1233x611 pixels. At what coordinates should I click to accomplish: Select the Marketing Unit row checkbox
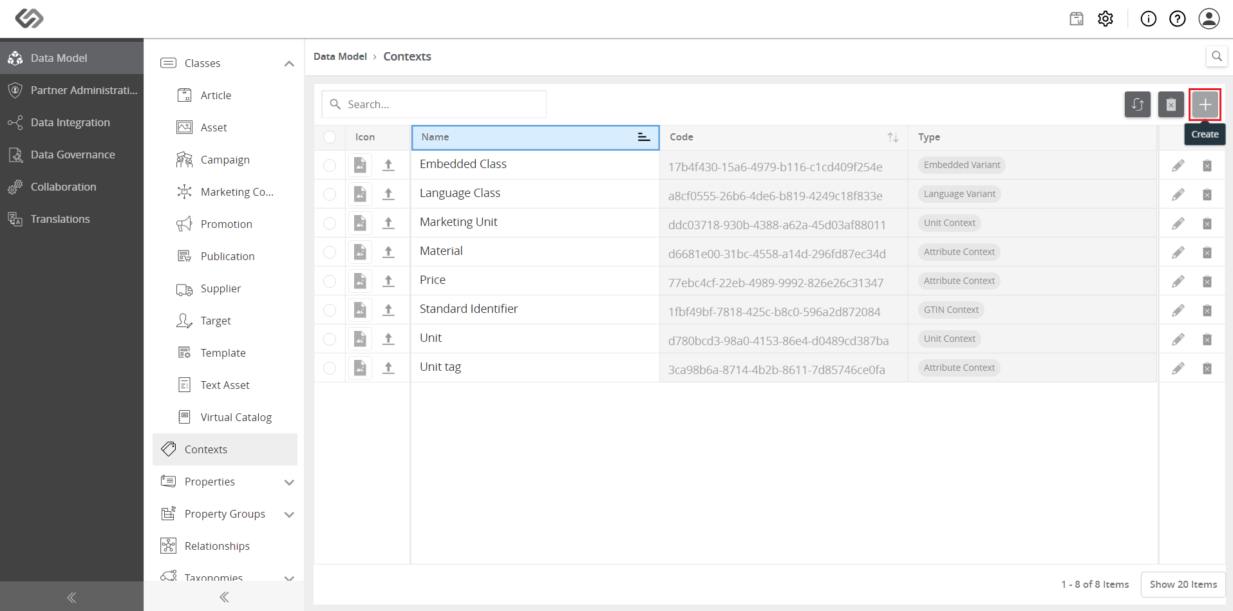tap(330, 223)
